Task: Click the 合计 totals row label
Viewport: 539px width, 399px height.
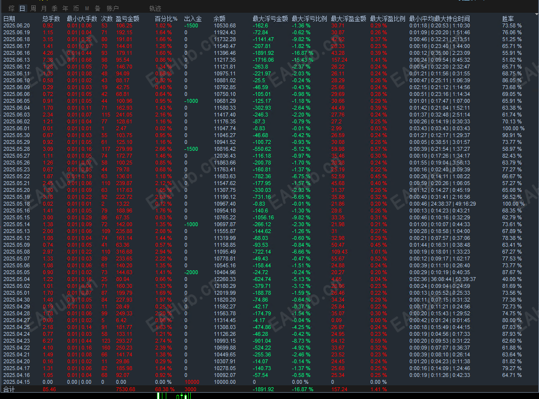Action: 9,389
